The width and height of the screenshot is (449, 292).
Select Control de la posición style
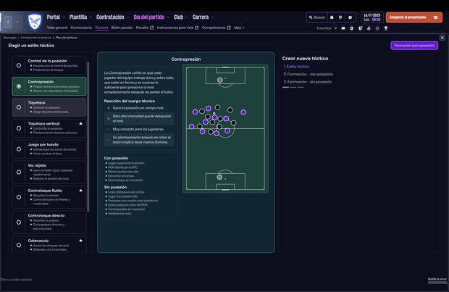click(x=19, y=65)
